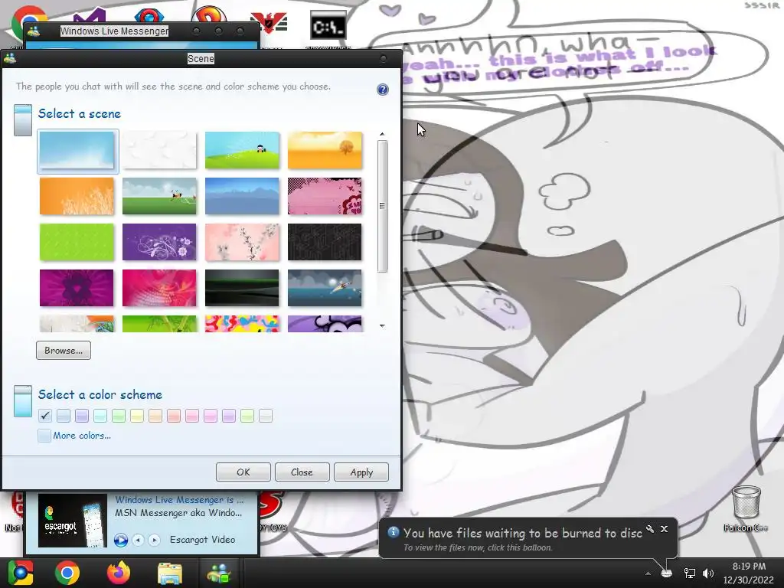
Task: Choose the black with green streak scene
Action: point(242,288)
